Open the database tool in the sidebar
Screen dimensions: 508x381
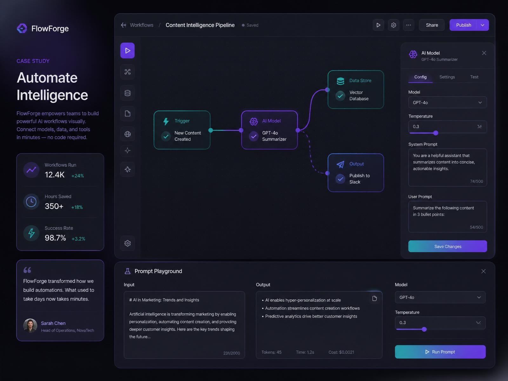[127, 93]
